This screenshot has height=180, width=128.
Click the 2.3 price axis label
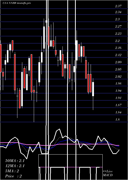[x=117, y=19]
